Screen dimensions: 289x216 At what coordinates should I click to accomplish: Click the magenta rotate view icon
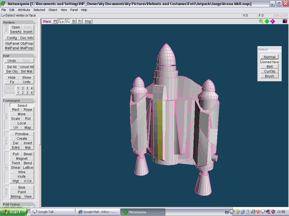[x=273, y=21]
